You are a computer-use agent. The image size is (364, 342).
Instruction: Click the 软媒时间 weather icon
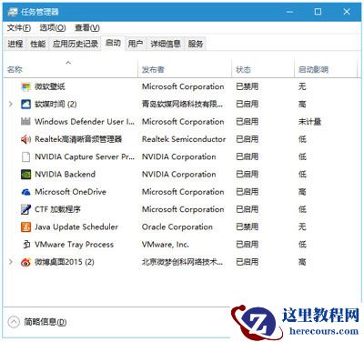tap(25, 105)
